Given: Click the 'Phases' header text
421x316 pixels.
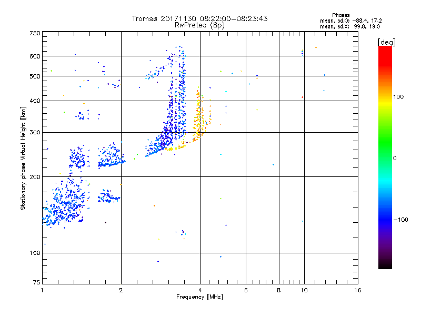Looking at the screenshot, I should [340, 15].
